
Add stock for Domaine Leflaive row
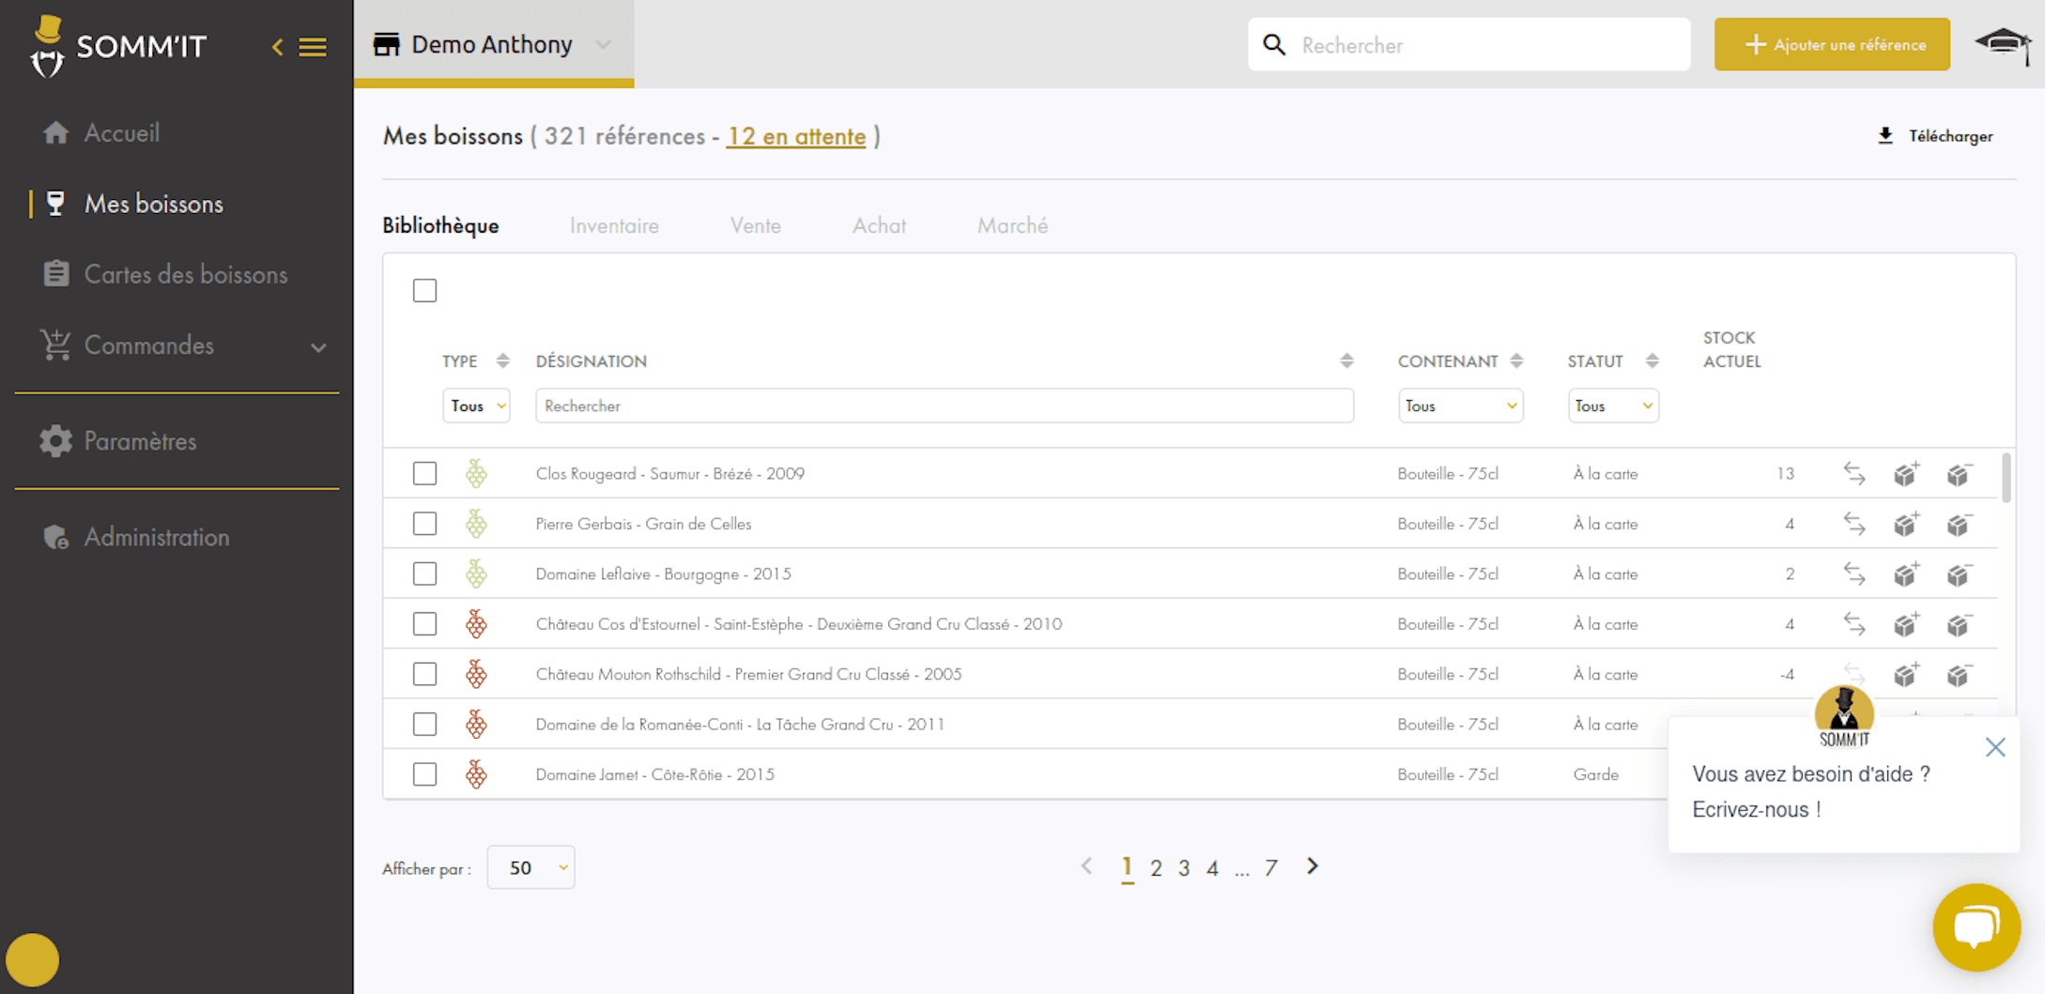point(1906,573)
